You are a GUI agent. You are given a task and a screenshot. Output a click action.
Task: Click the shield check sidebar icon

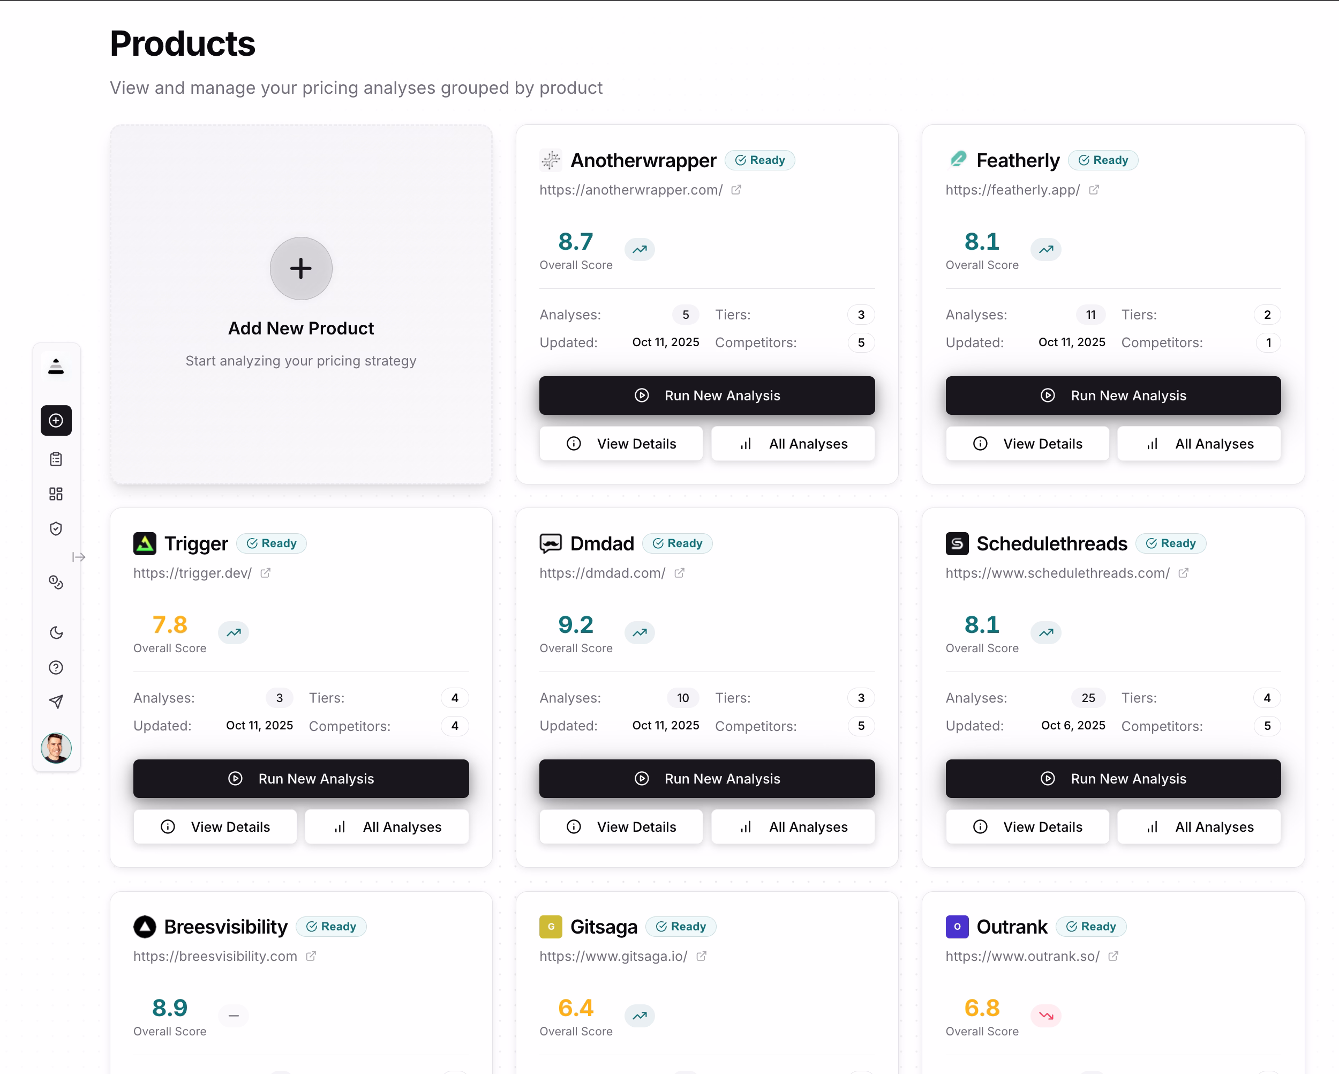(x=56, y=528)
